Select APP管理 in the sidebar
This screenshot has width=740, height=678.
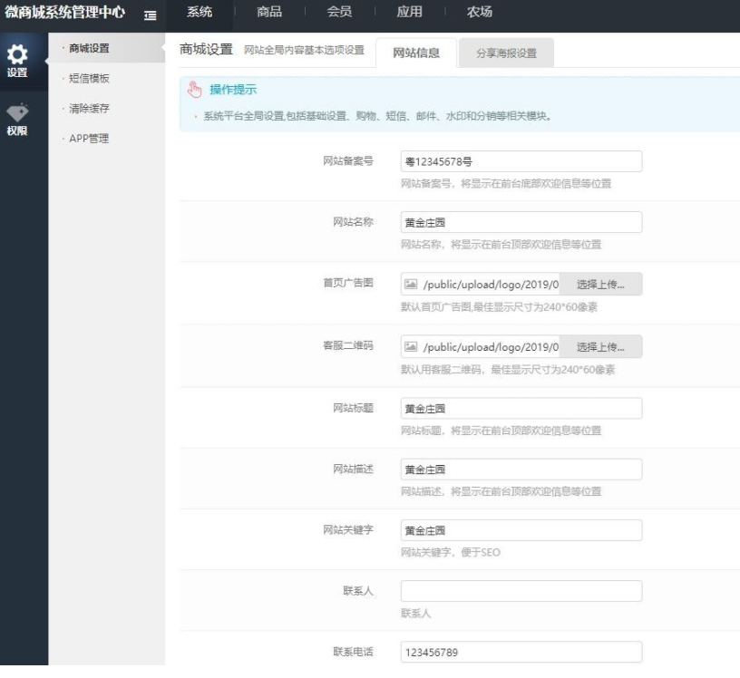pyautogui.click(x=89, y=139)
